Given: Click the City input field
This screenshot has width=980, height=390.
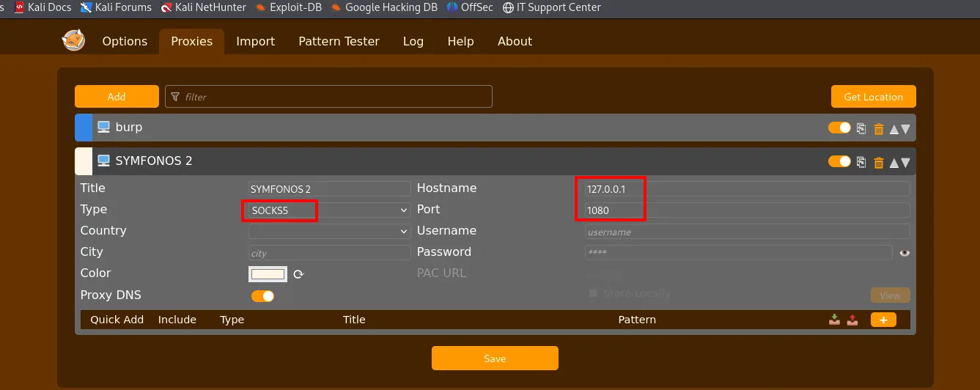Looking at the screenshot, I should pyautogui.click(x=329, y=253).
